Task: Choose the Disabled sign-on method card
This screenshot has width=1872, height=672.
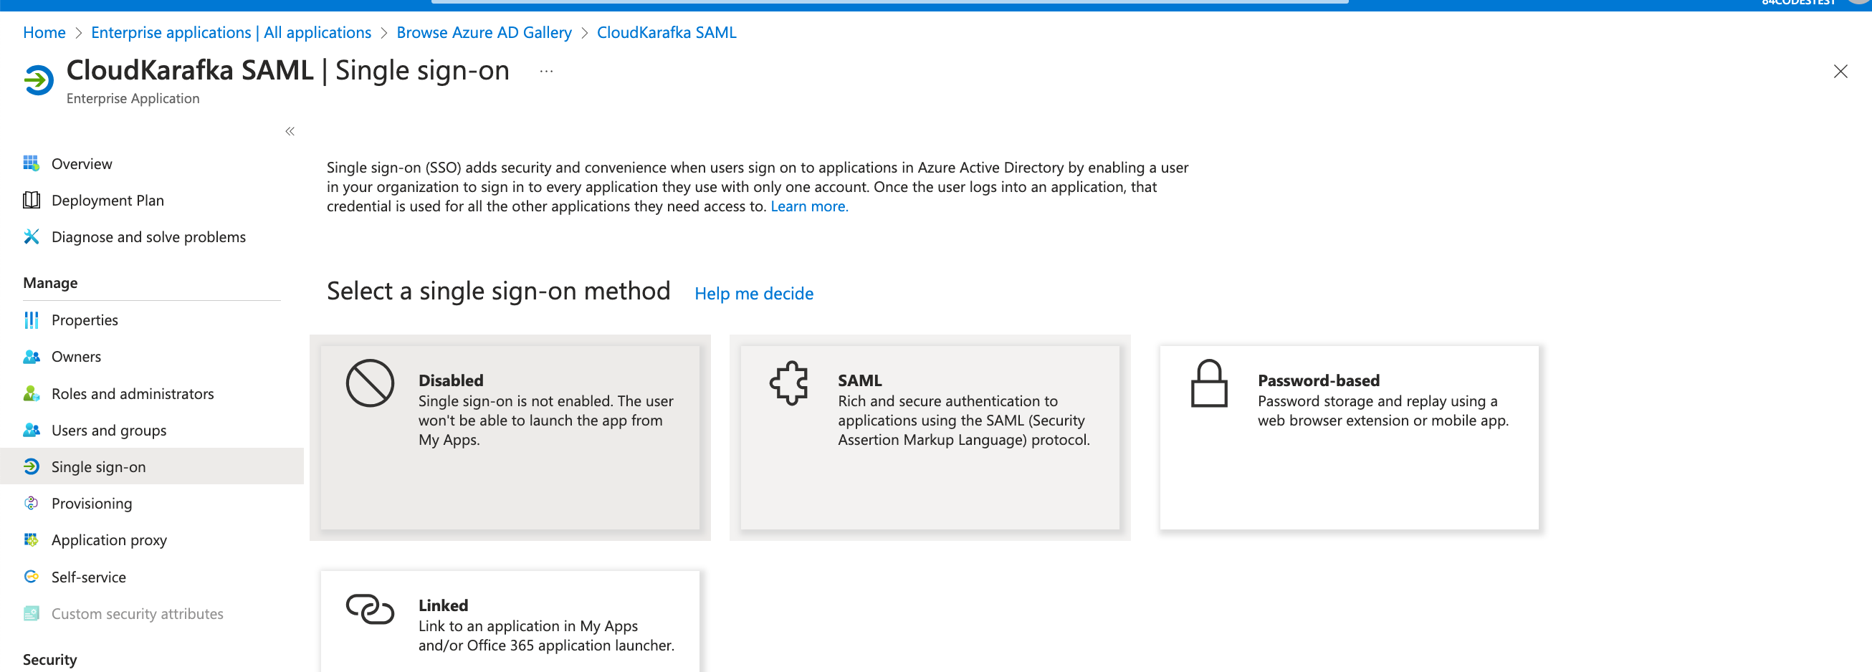Action: (x=510, y=437)
